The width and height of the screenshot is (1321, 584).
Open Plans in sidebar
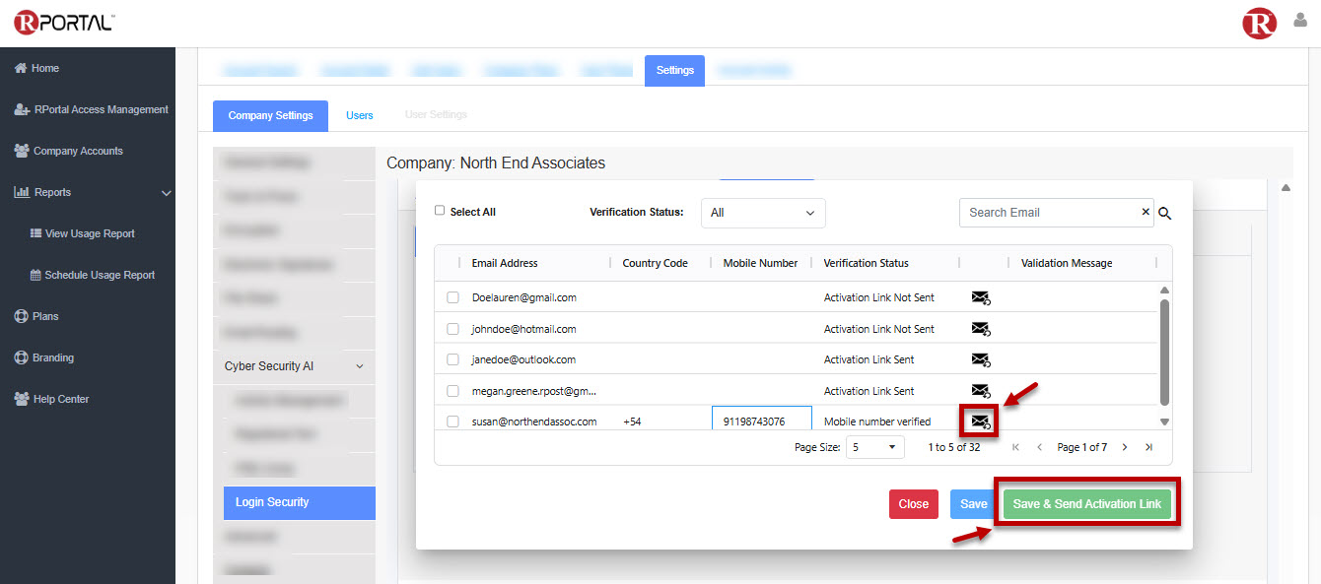tap(36, 316)
